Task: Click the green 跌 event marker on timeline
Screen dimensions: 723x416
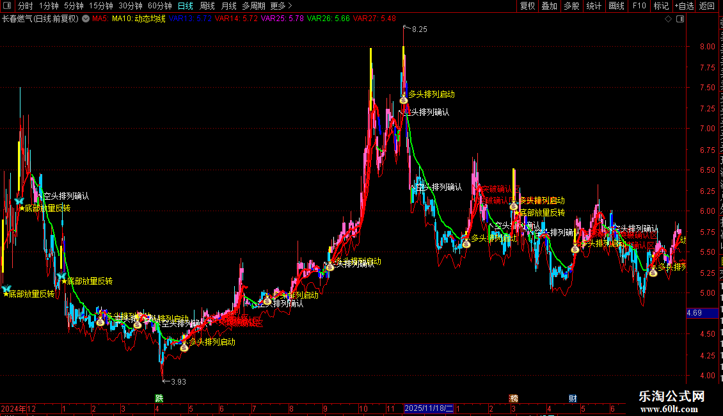Action: click(x=159, y=398)
